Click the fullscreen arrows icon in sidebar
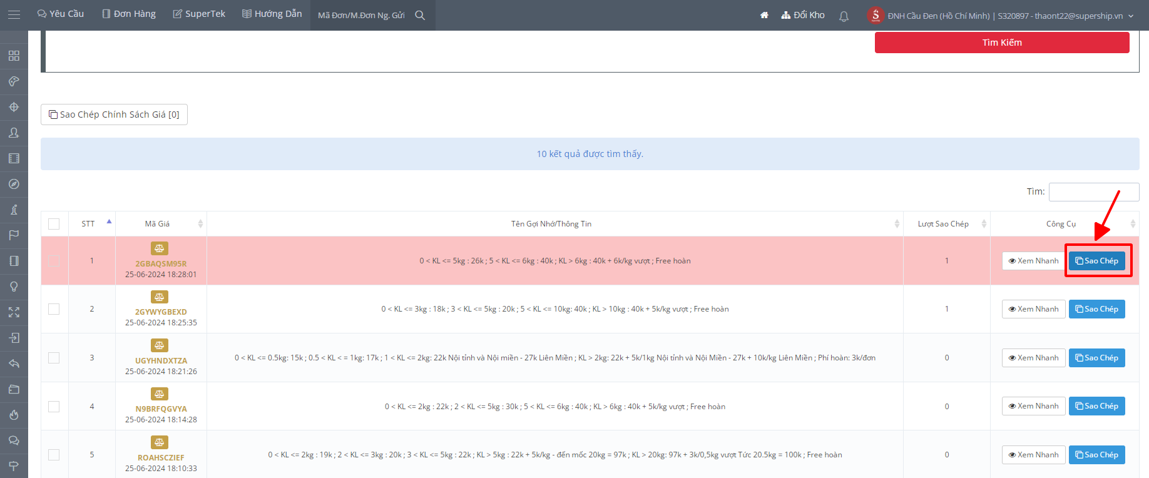The height and width of the screenshot is (478, 1149). (14, 312)
